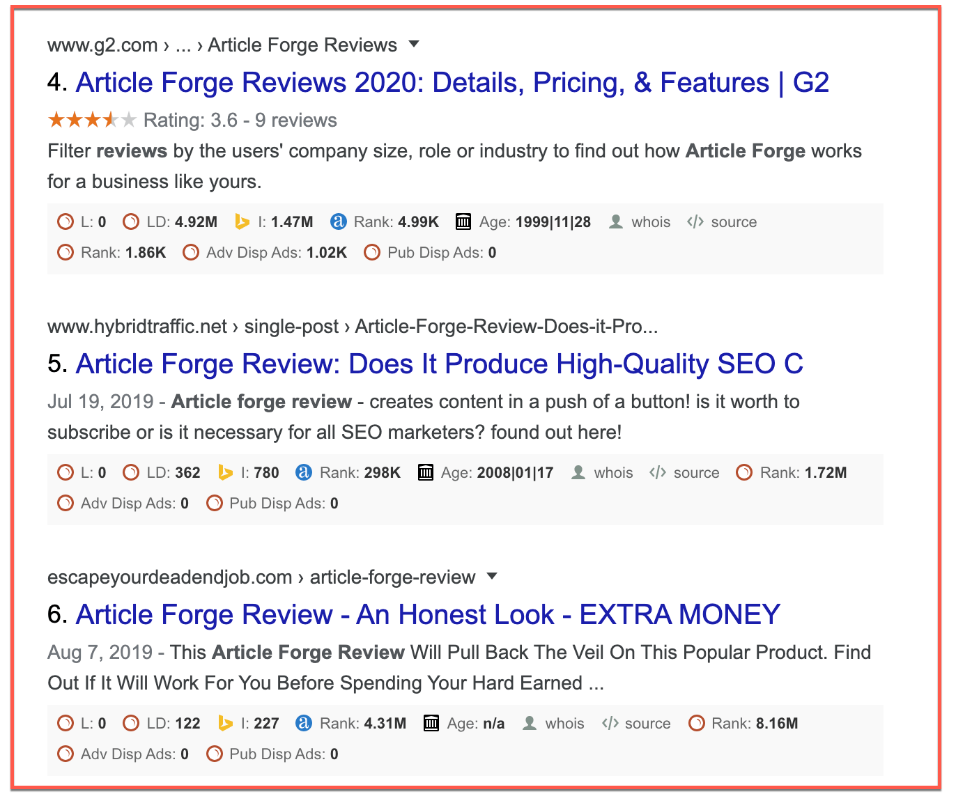
Task: Open the hybridtraffic Article Forge Review result
Action: point(440,364)
